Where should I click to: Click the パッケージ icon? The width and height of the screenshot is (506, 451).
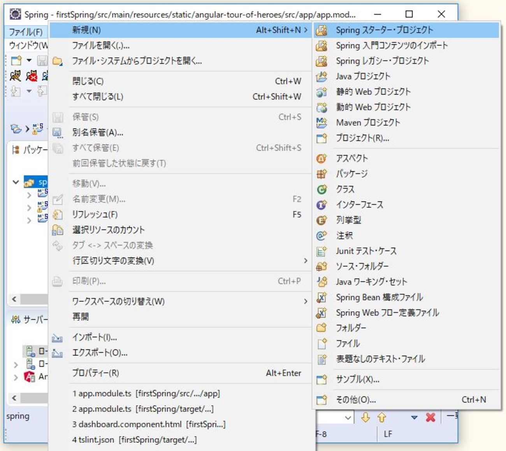point(322,174)
